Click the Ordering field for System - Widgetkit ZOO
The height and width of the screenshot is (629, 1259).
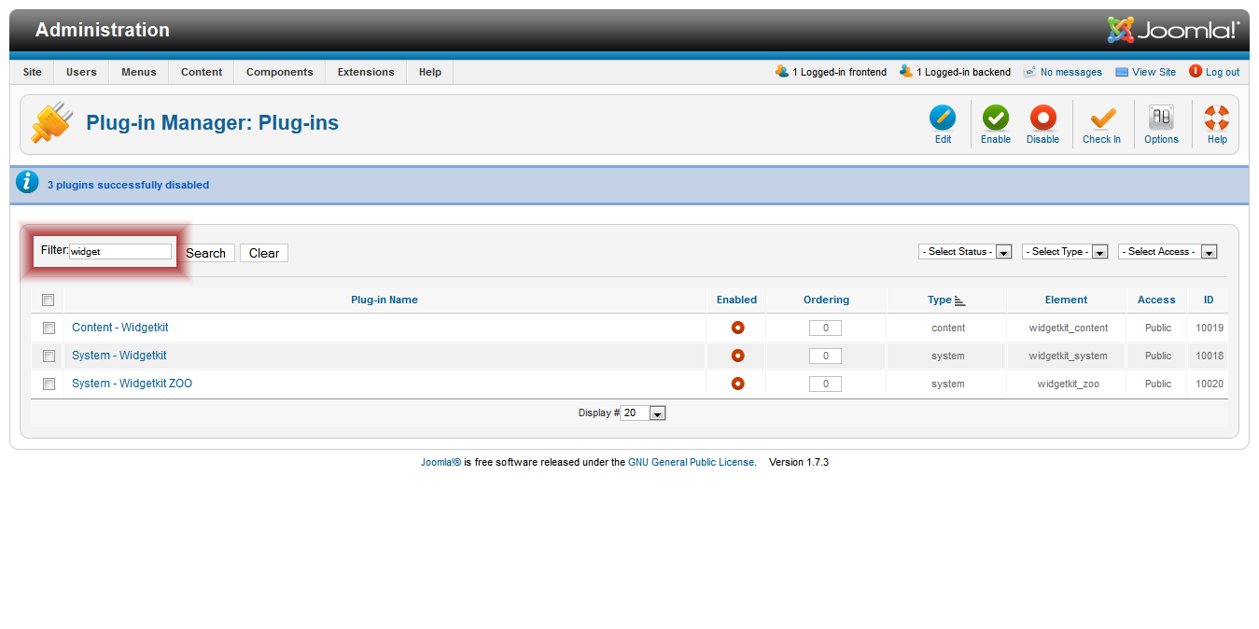click(825, 384)
